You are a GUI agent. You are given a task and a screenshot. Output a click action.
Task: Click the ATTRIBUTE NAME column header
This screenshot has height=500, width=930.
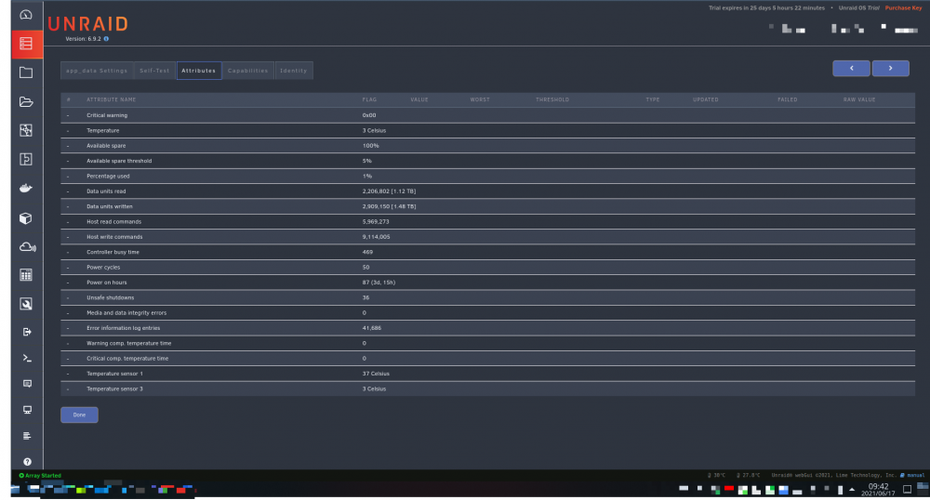[x=112, y=99]
